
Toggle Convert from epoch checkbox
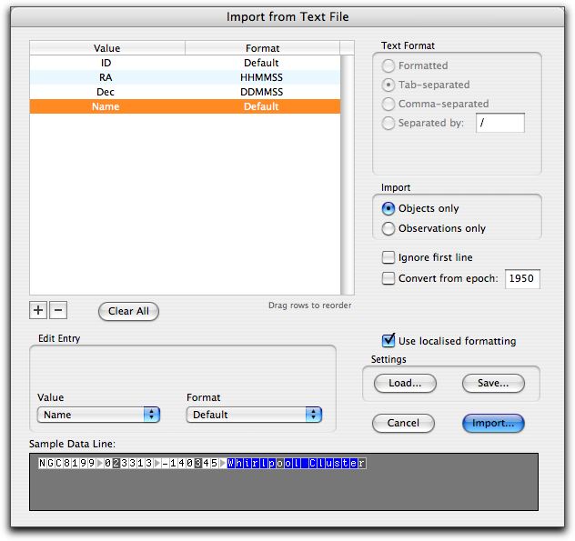tap(388, 278)
